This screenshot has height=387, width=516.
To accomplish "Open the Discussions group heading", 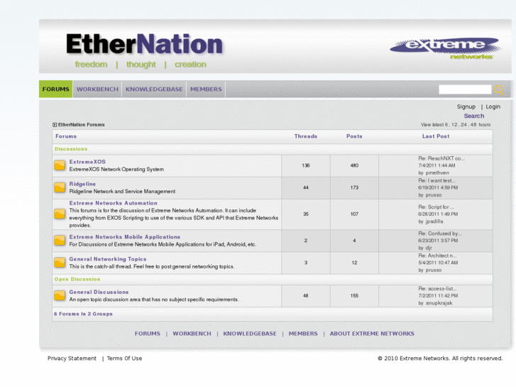I will click(x=71, y=149).
